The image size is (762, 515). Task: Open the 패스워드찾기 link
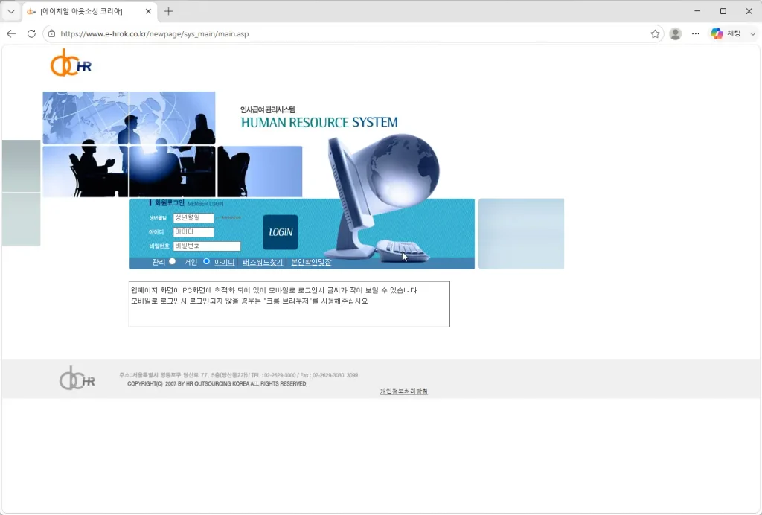263,262
